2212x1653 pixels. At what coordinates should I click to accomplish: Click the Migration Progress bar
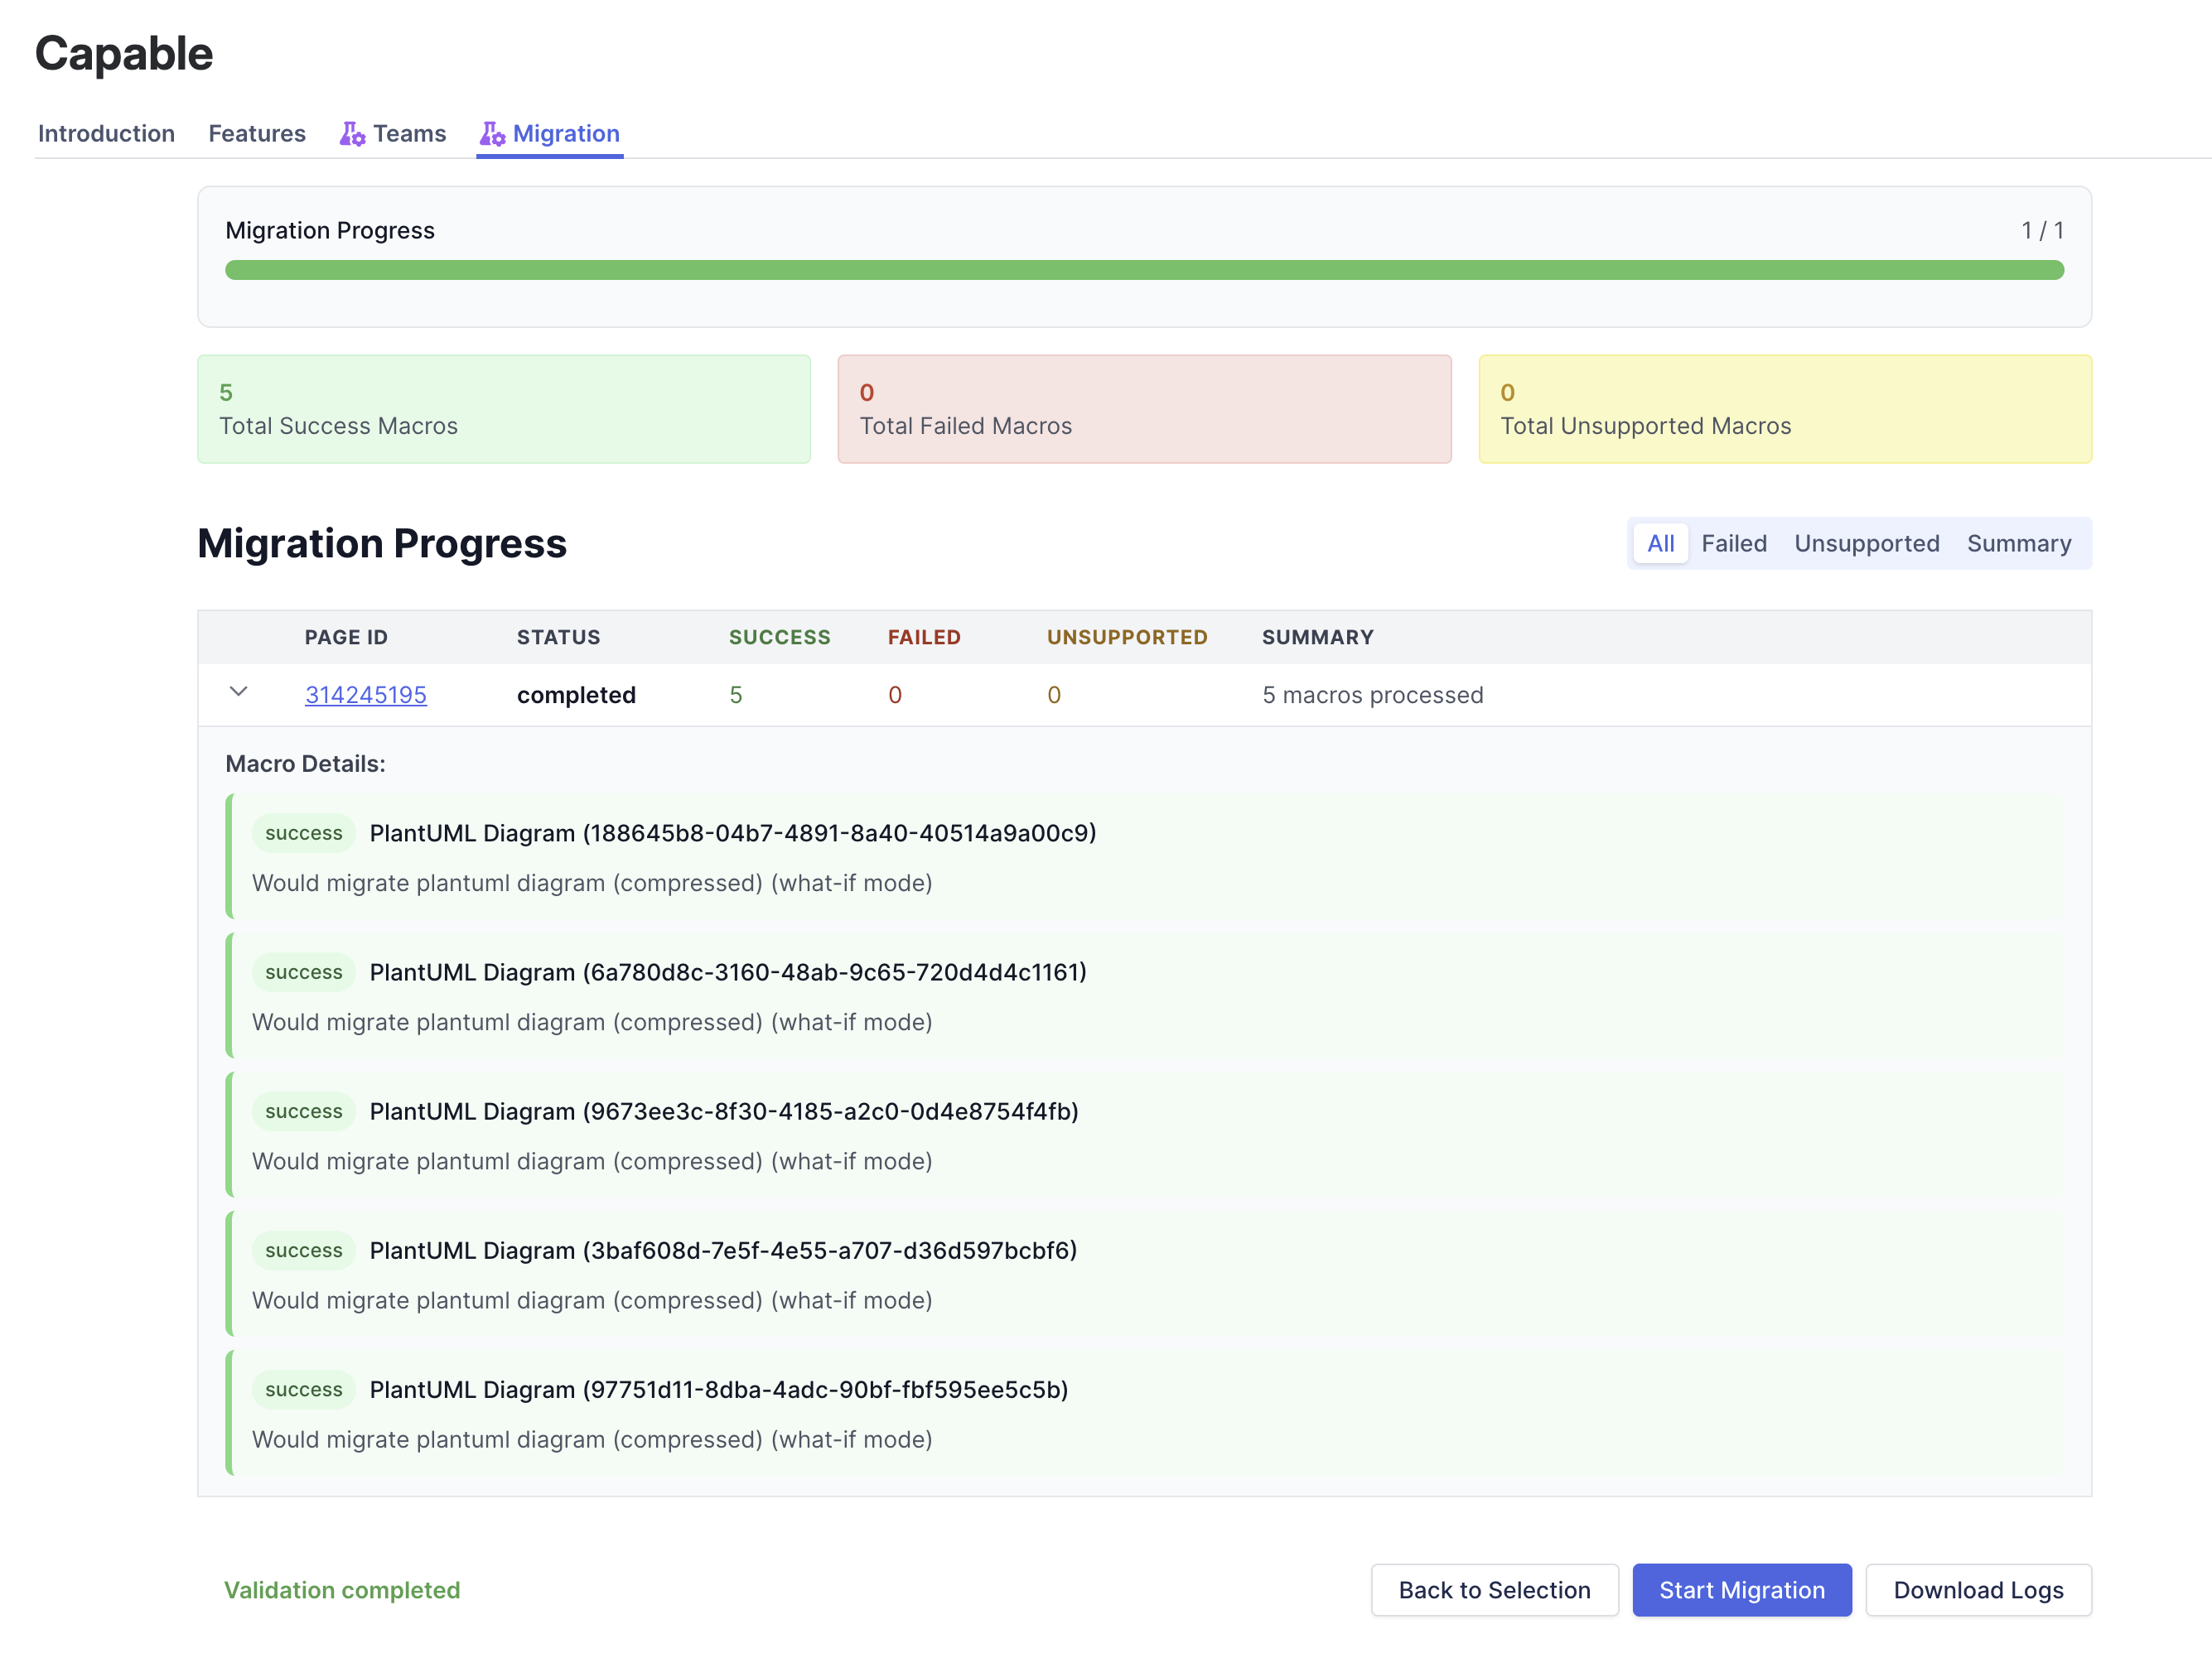[1144, 270]
